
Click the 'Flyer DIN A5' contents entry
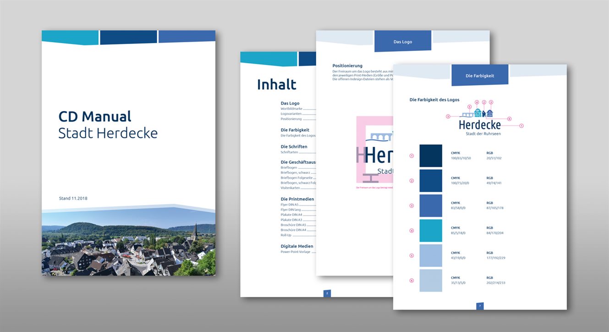[x=290, y=205]
